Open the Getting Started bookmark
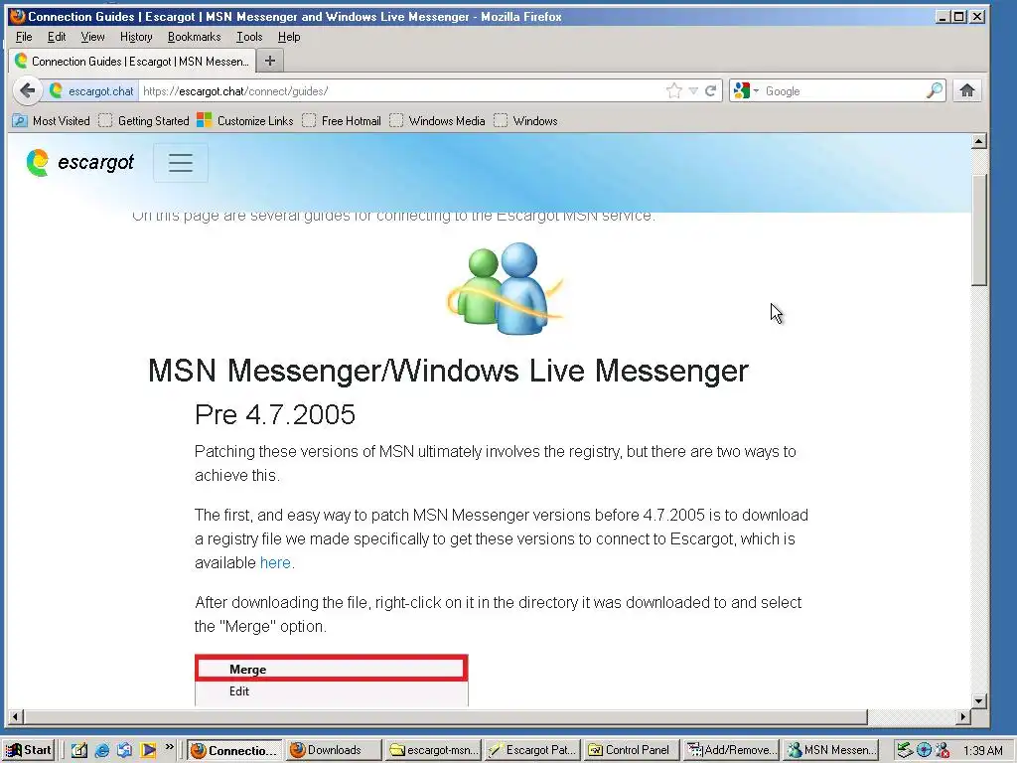Screen dimensions: 1017x763 (x=143, y=120)
